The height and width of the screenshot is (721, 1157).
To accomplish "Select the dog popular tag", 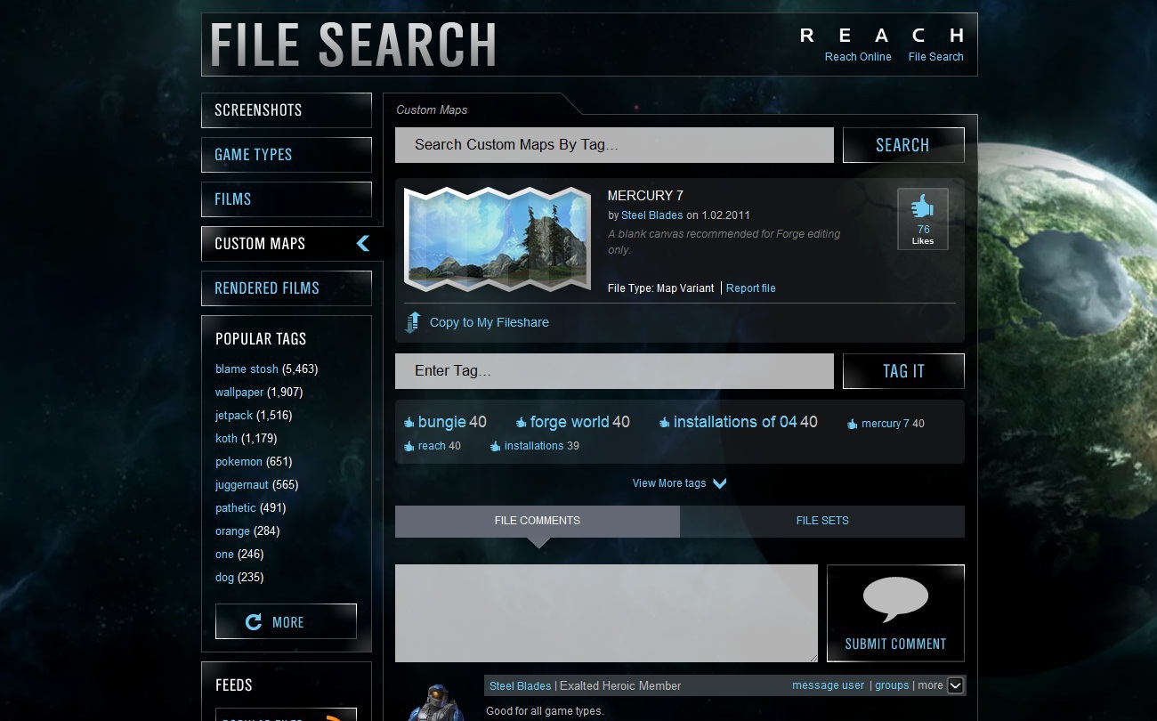I will [x=224, y=578].
